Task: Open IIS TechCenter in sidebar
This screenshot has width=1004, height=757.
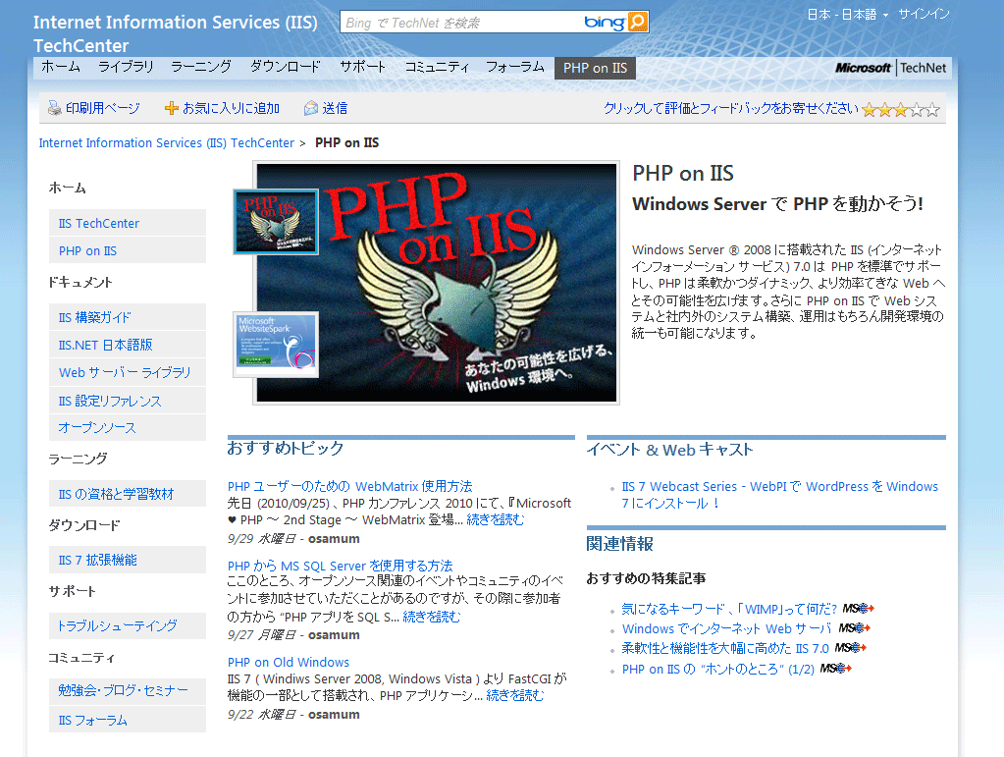Action: coord(128,223)
